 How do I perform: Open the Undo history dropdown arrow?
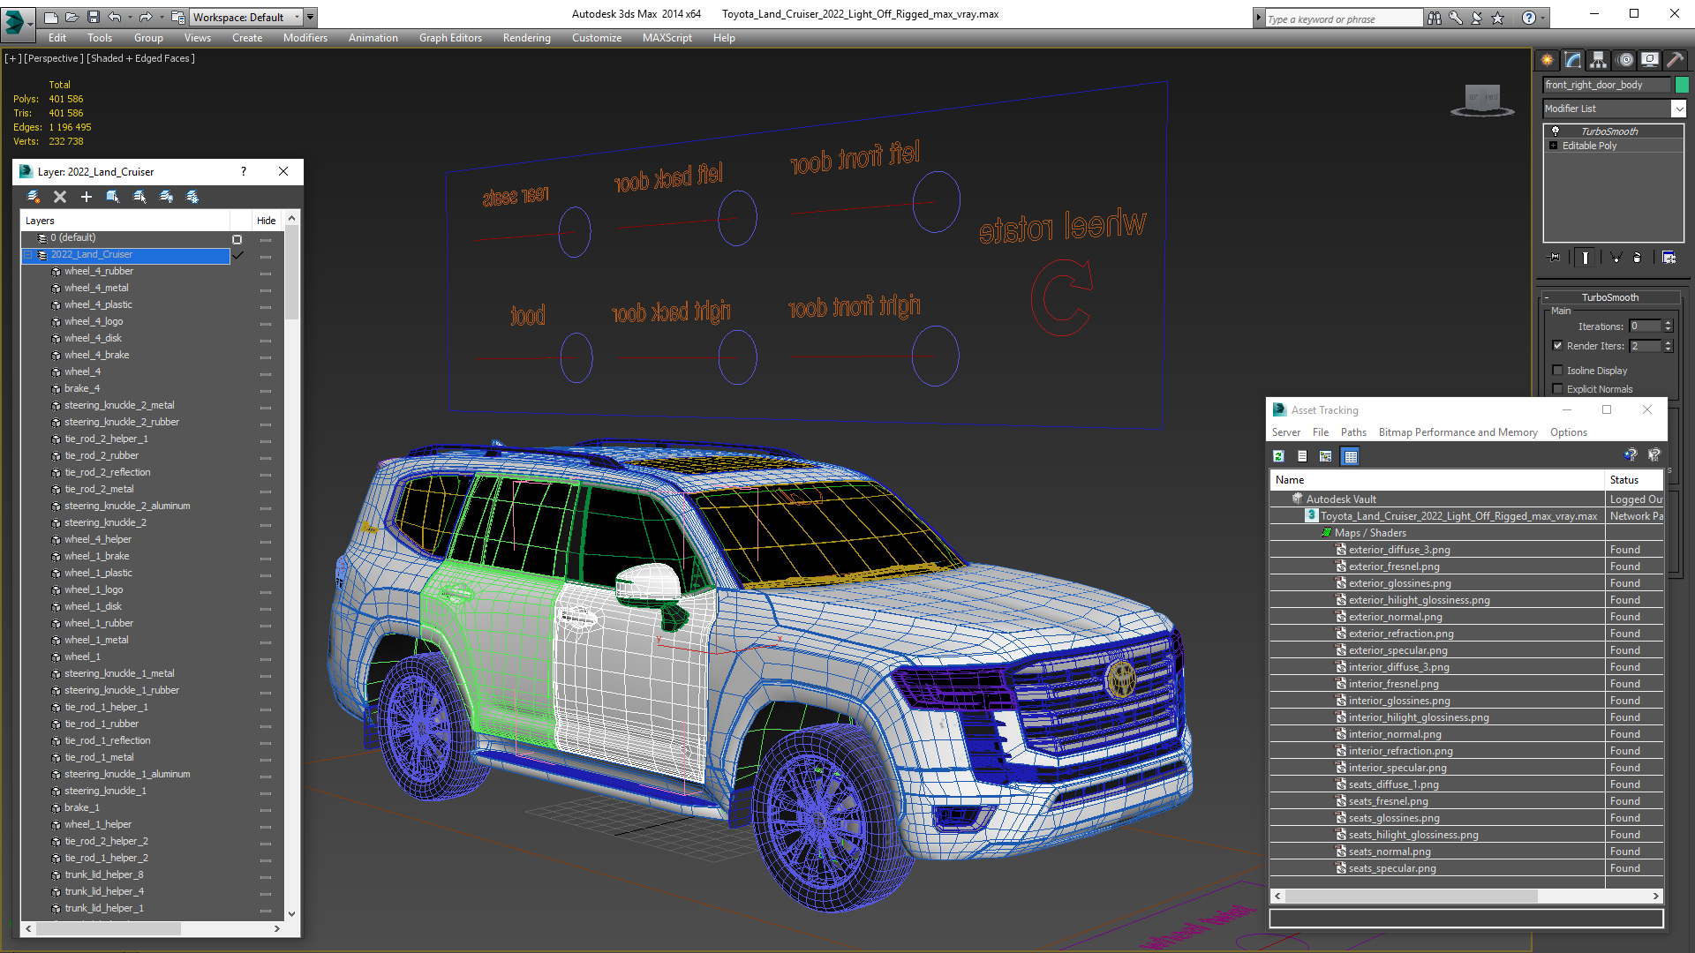click(x=130, y=17)
